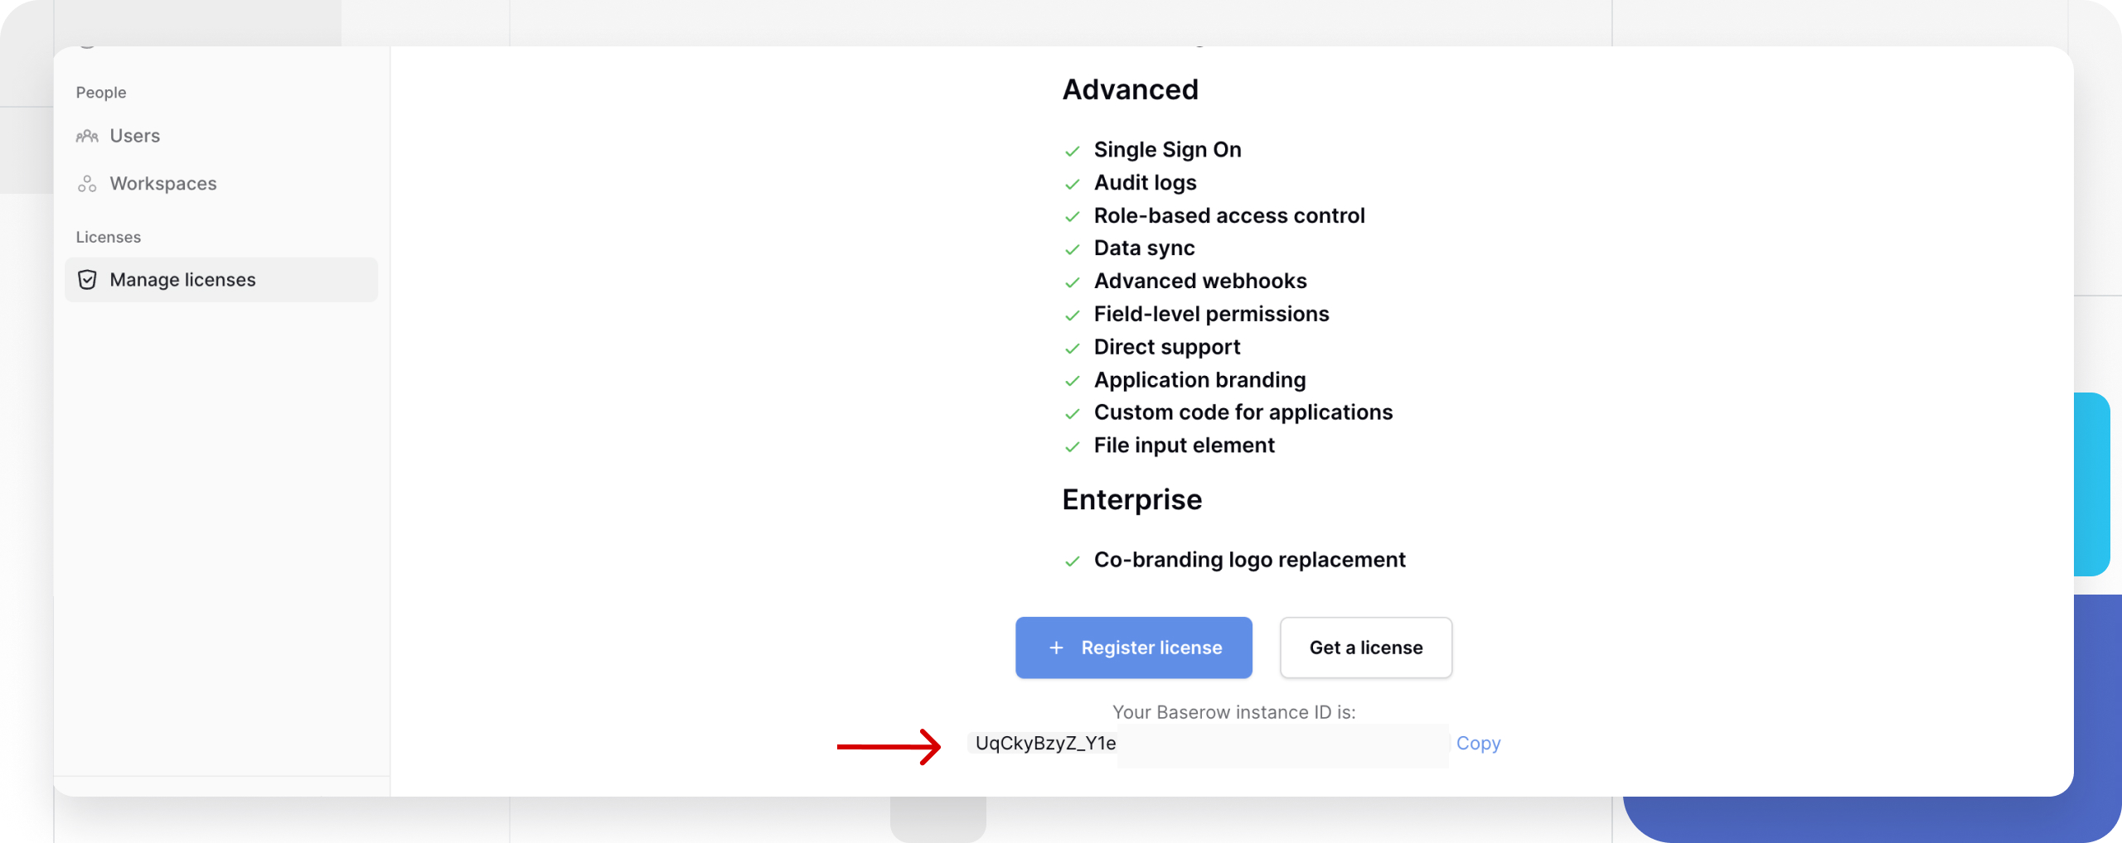Click the Users people icon in sidebar

coord(87,136)
